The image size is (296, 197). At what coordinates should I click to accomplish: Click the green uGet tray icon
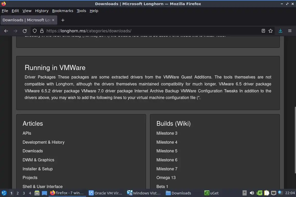(x=259, y=193)
